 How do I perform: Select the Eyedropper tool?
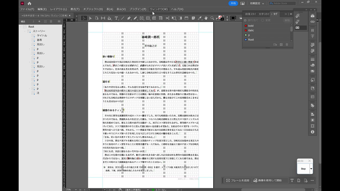click(199, 18)
